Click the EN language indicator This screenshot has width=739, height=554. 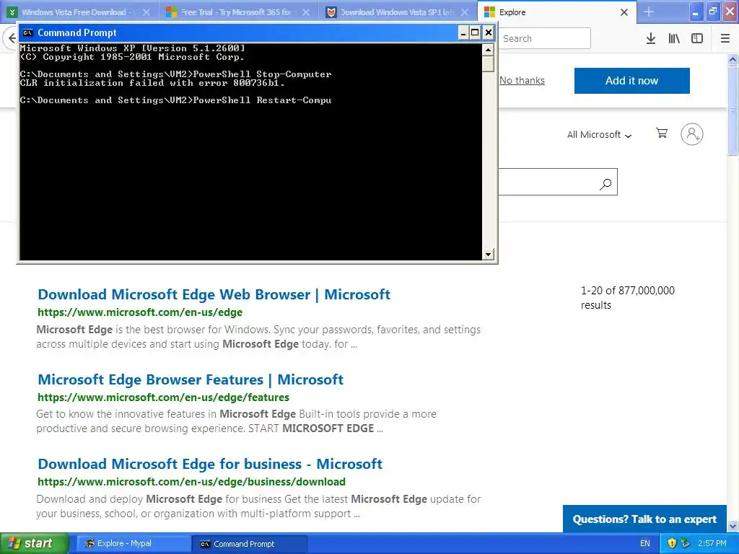click(x=644, y=544)
